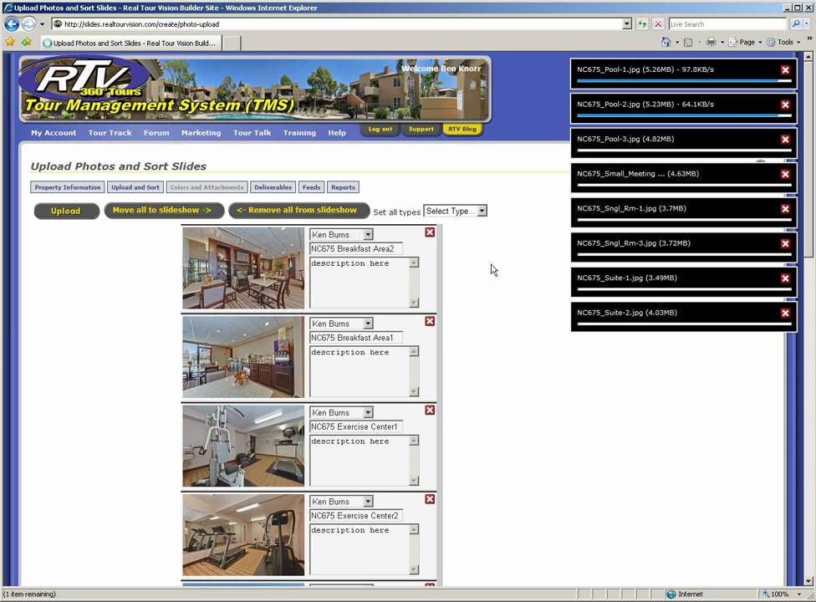Click the Live Search magnifier icon
Image resolution: width=816 pixels, height=602 pixels.
pyautogui.click(x=795, y=24)
